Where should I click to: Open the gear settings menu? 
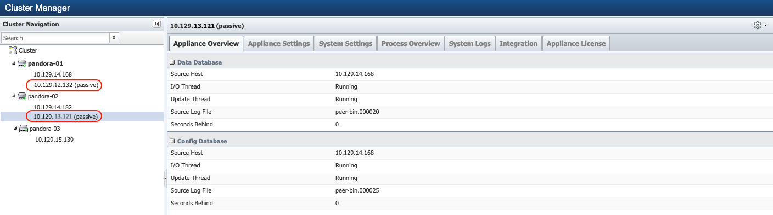(760, 25)
